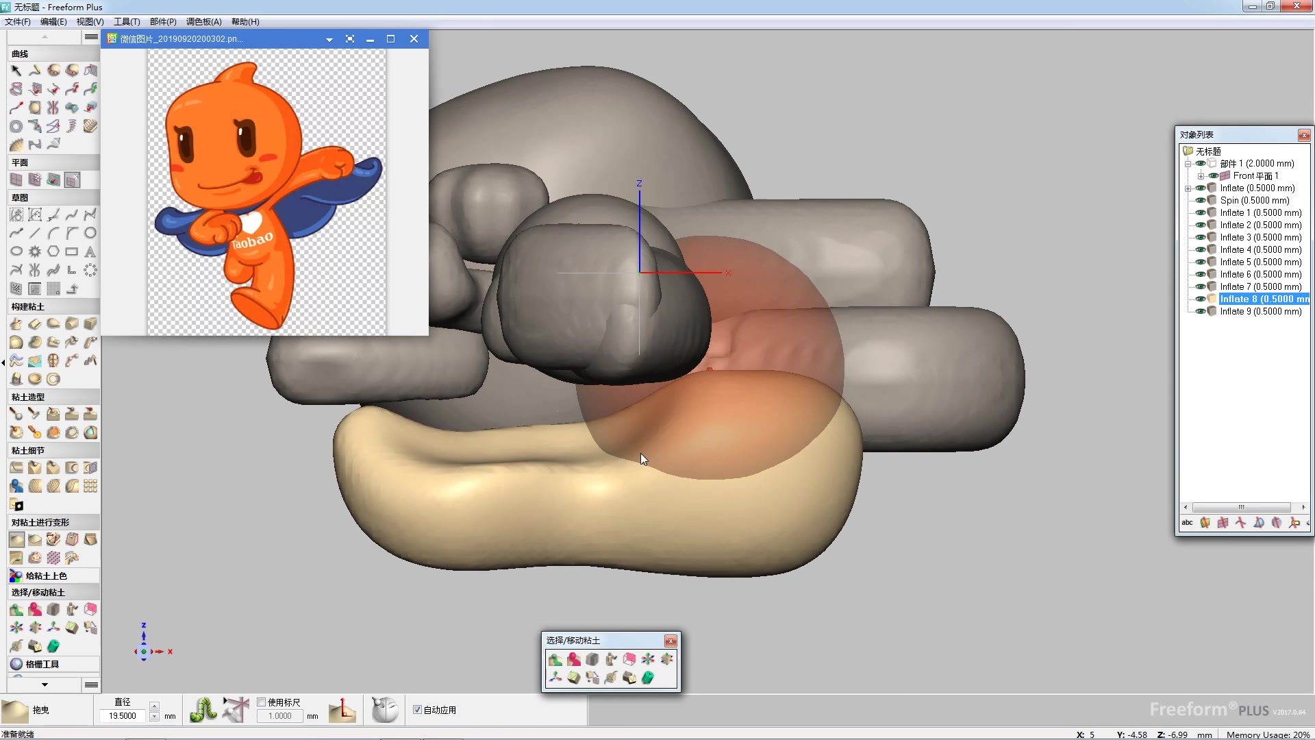1315x740 pixels.
Task: Click the ruler measure icon in bottom toolbar
Action: point(342,710)
